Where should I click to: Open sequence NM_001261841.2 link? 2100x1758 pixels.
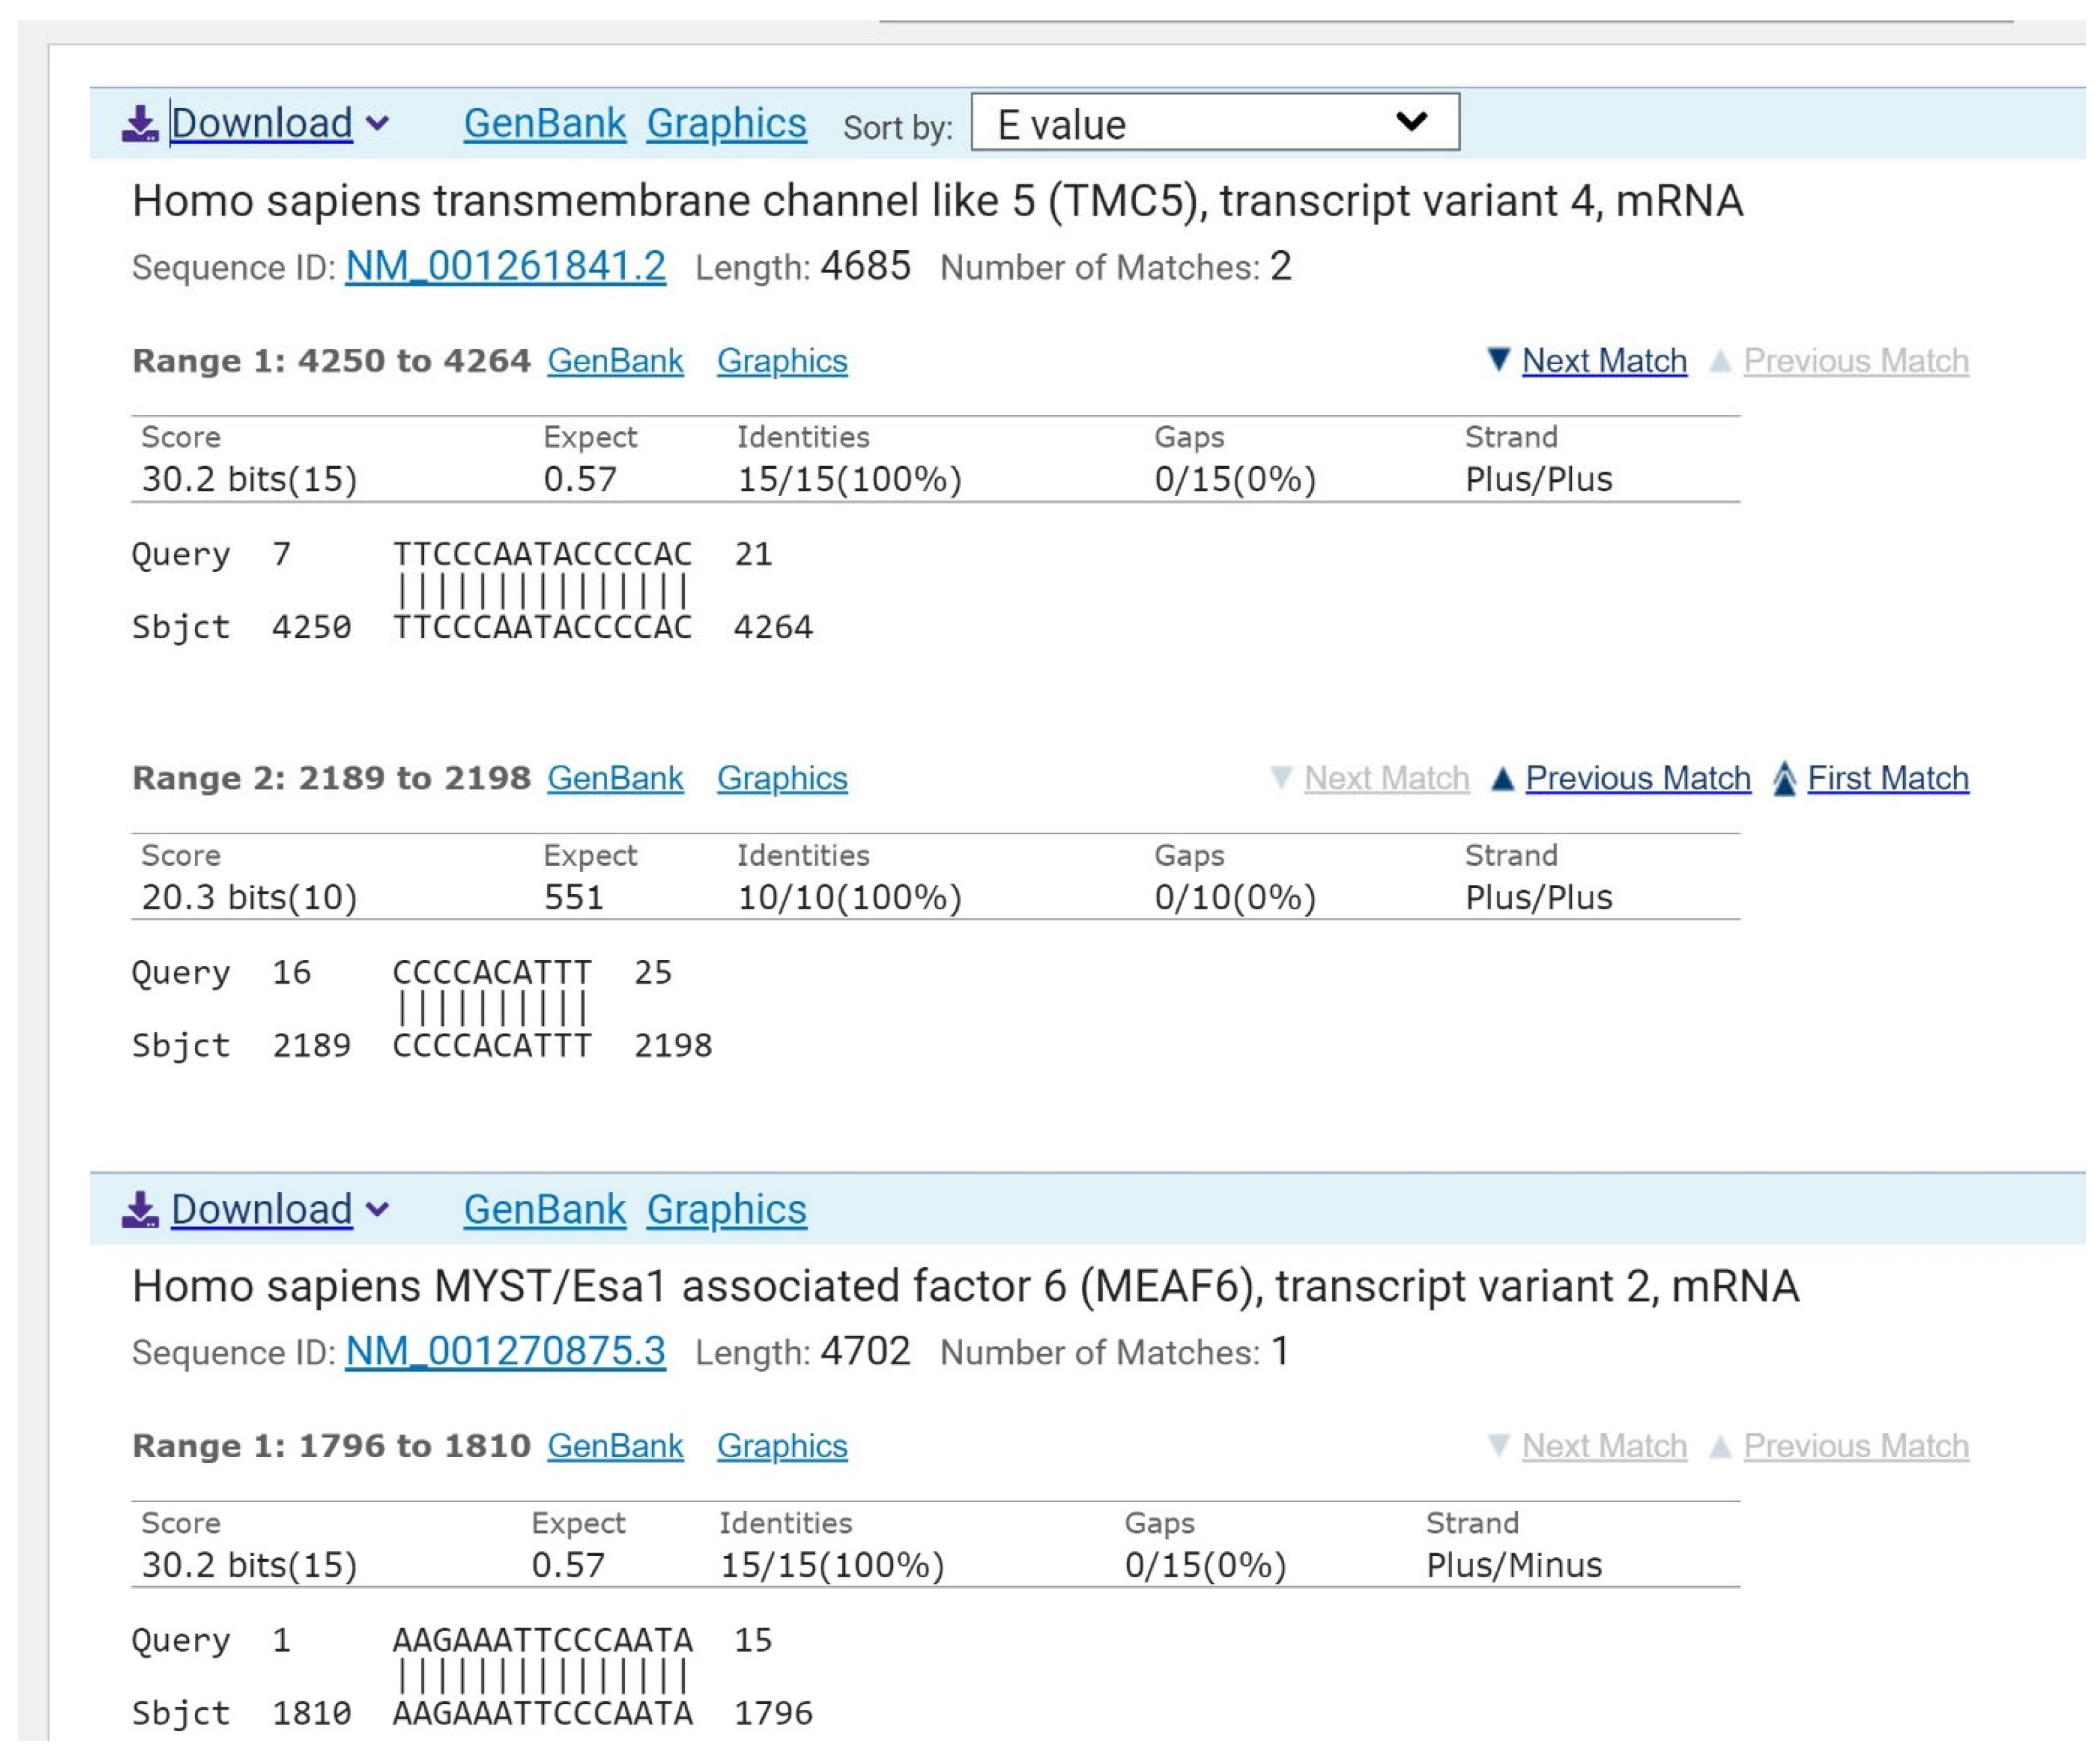(505, 267)
